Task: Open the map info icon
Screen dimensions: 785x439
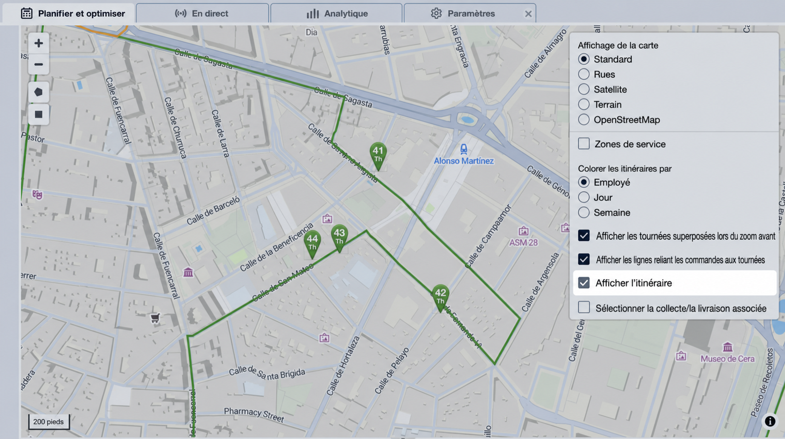Action: click(770, 421)
